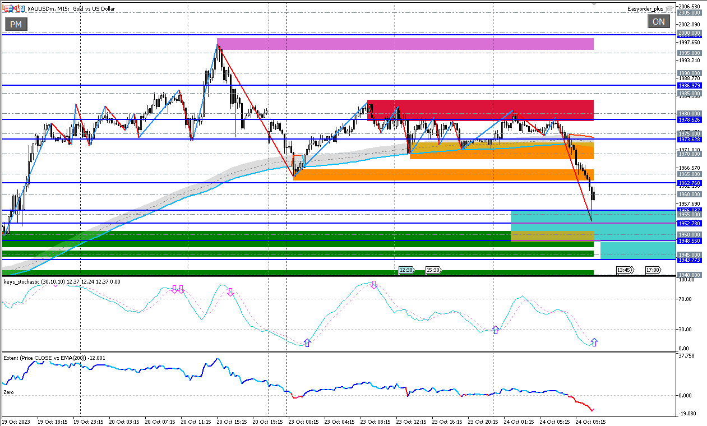Select the magenta supply zone rectangle near 1997
The height and width of the screenshot is (426, 707).
click(405, 44)
